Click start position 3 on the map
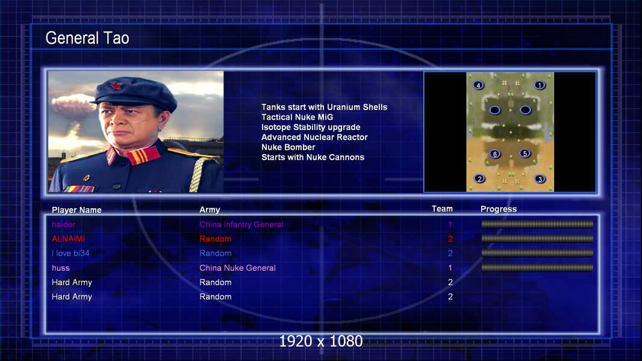This screenshot has width=642, height=361. pyautogui.click(x=540, y=179)
